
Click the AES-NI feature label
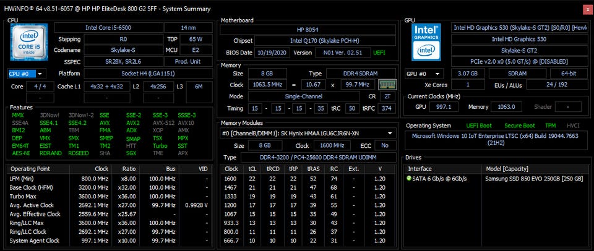[x=21, y=153]
